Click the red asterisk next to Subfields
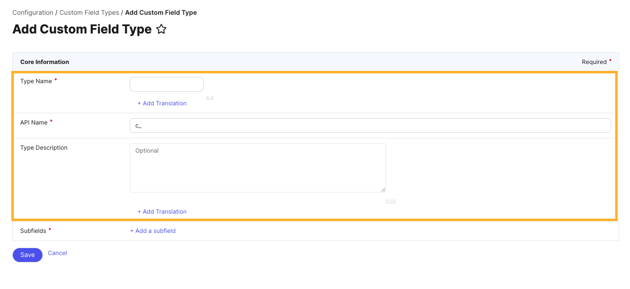630x289 pixels. coord(50,228)
